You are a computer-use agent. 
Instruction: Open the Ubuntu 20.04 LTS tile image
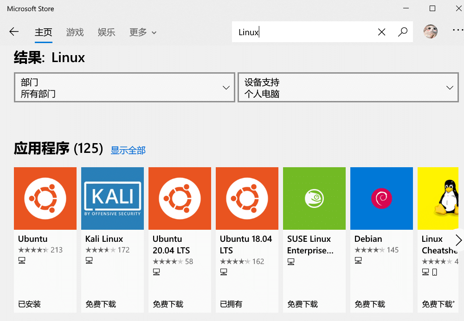[x=180, y=198]
